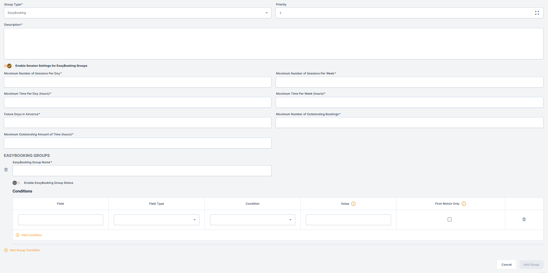Click the Add Group button
The height and width of the screenshot is (273, 548).
(x=531, y=265)
